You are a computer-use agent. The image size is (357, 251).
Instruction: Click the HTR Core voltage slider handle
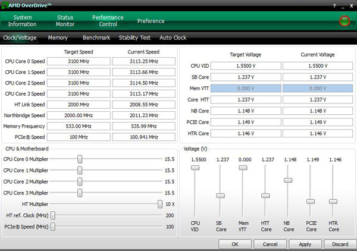pyautogui.click(x=333, y=202)
